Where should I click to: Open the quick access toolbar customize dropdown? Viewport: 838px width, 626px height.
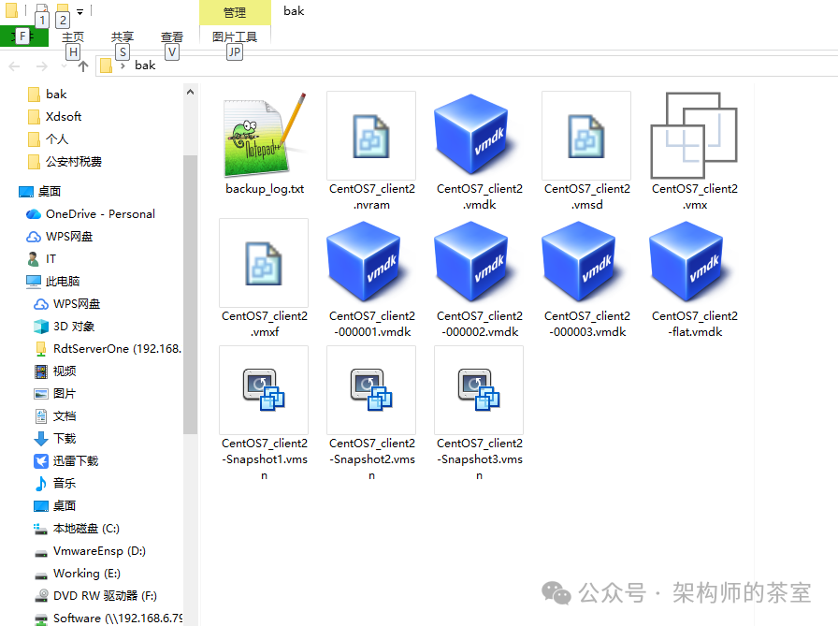80,11
